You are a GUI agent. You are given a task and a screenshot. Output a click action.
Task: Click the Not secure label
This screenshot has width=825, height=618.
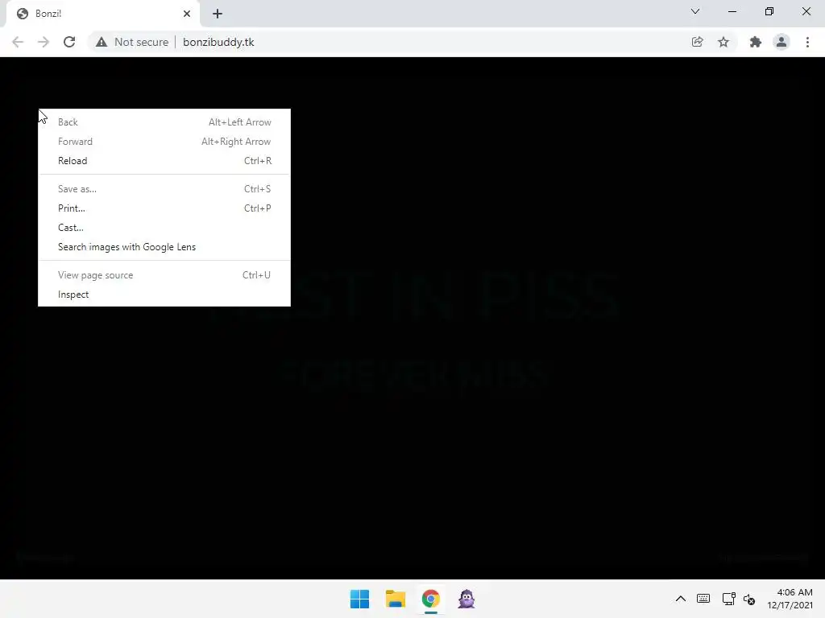pos(141,42)
